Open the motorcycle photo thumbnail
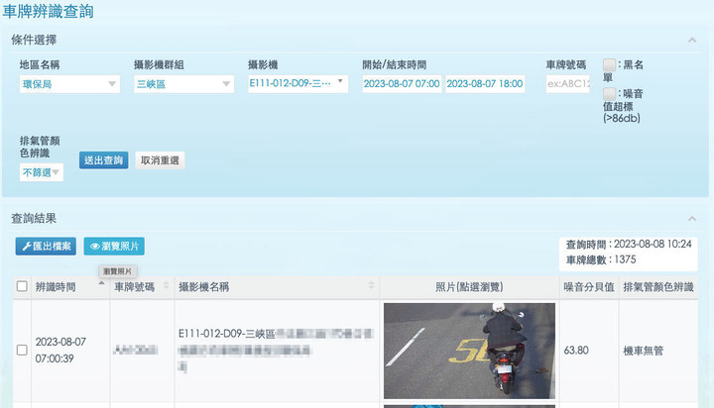The width and height of the screenshot is (714, 408). click(469, 351)
